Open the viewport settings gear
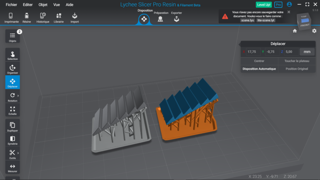320x180 pixels. point(314,31)
